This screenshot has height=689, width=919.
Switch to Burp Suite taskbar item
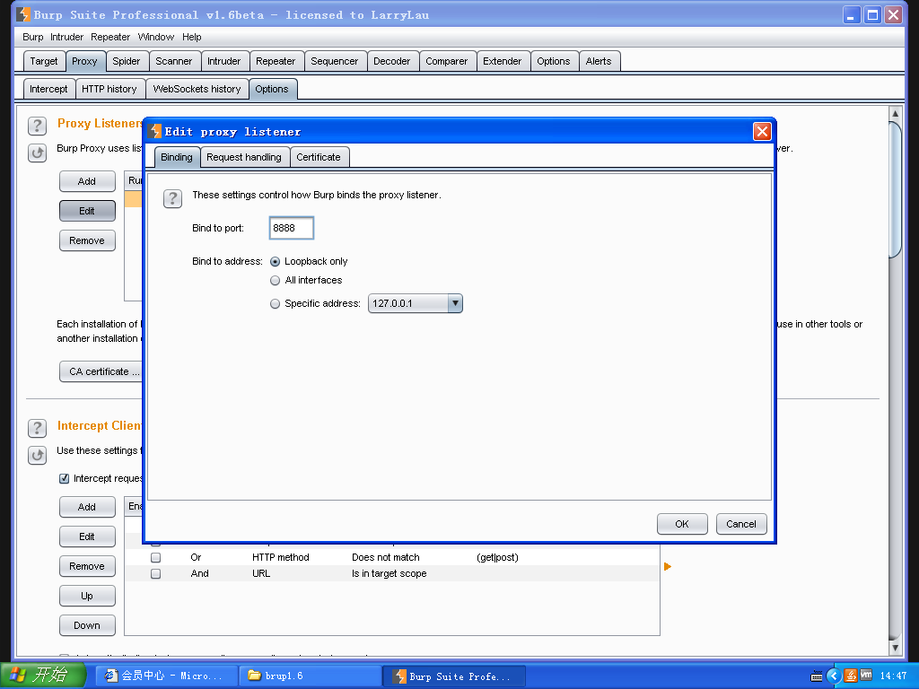453,676
